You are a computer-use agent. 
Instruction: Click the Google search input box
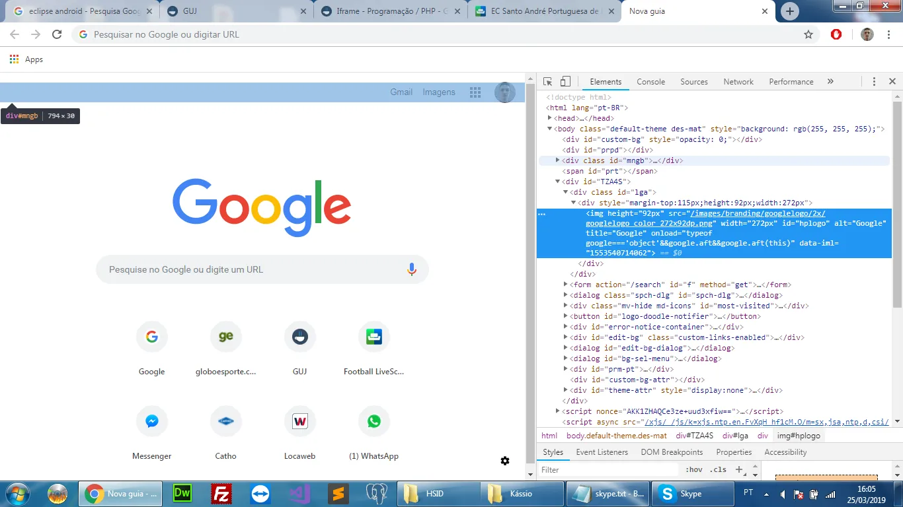pos(251,269)
